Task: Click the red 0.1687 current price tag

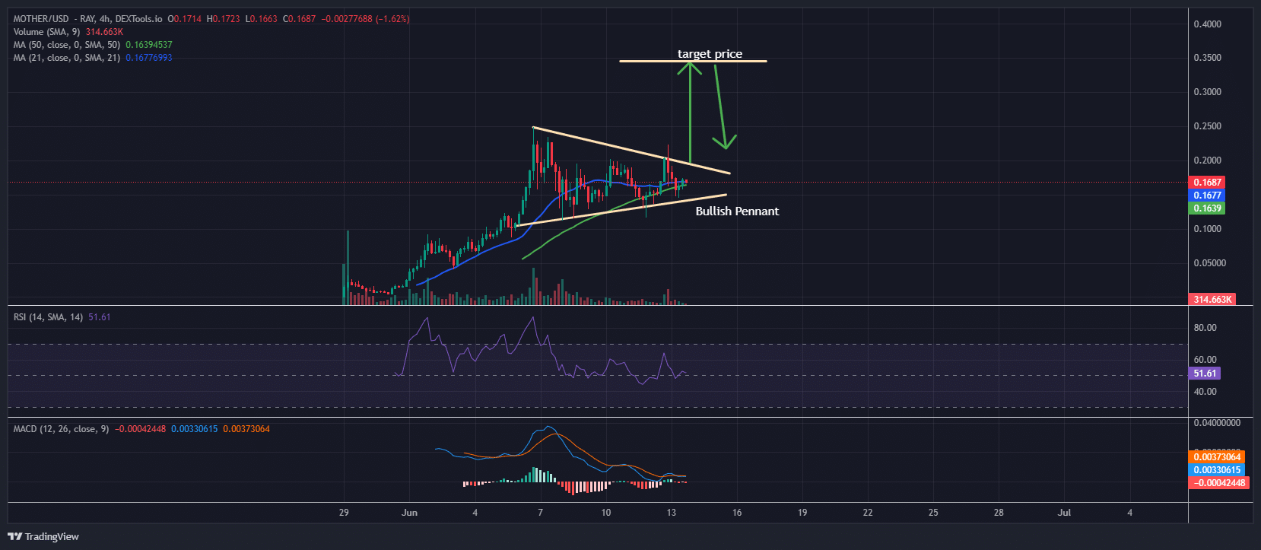Action: pyautogui.click(x=1207, y=183)
